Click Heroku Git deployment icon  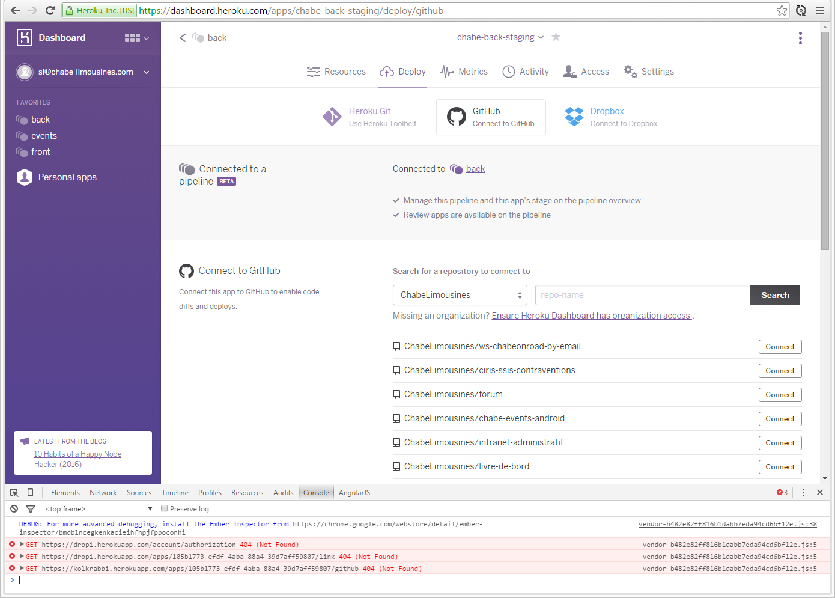click(x=332, y=117)
